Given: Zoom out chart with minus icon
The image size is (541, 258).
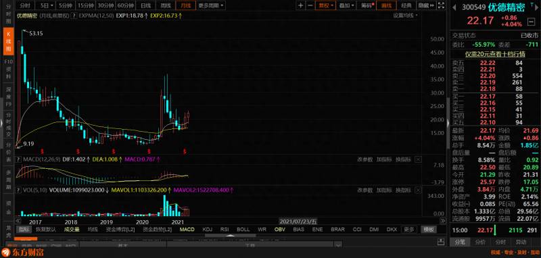Looking at the screenshot, I should pyautogui.click(x=310, y=5).
